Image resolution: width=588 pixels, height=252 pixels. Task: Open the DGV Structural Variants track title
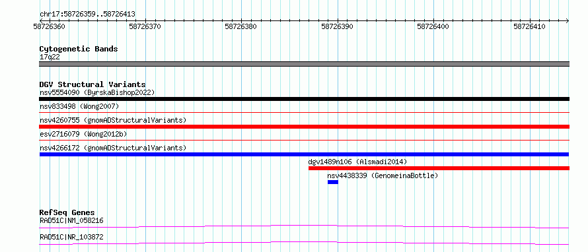pyautogui.click(x=92, y=84)
